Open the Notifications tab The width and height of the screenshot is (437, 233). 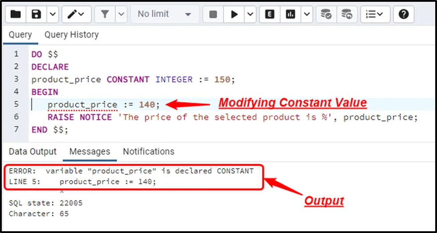click(148, 151)
